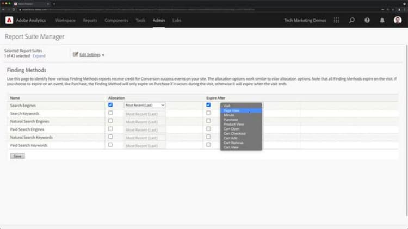Click the page vertical scrollbar
The width and height of the screenshot is (408, 229).
407,130
